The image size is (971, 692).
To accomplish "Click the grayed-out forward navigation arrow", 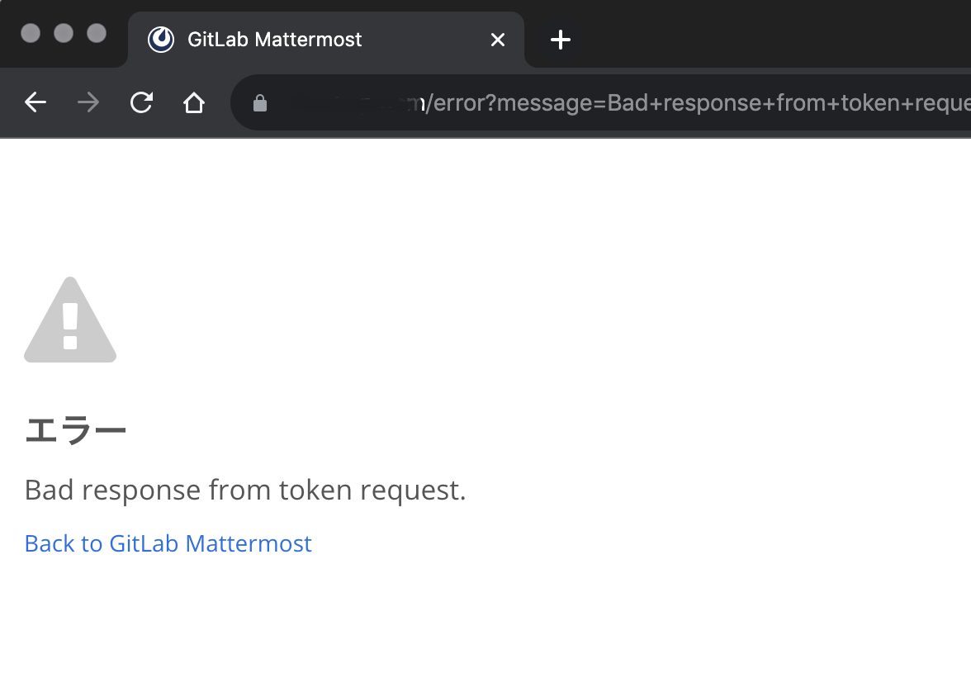I will point(88,102).
